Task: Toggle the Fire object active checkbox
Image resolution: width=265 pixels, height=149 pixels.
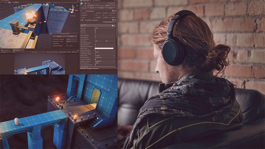Action: pos(86,3)
